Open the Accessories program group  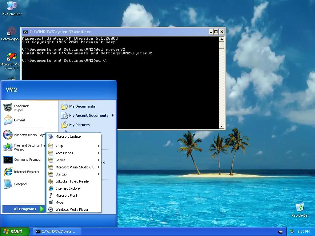point(74,153)
